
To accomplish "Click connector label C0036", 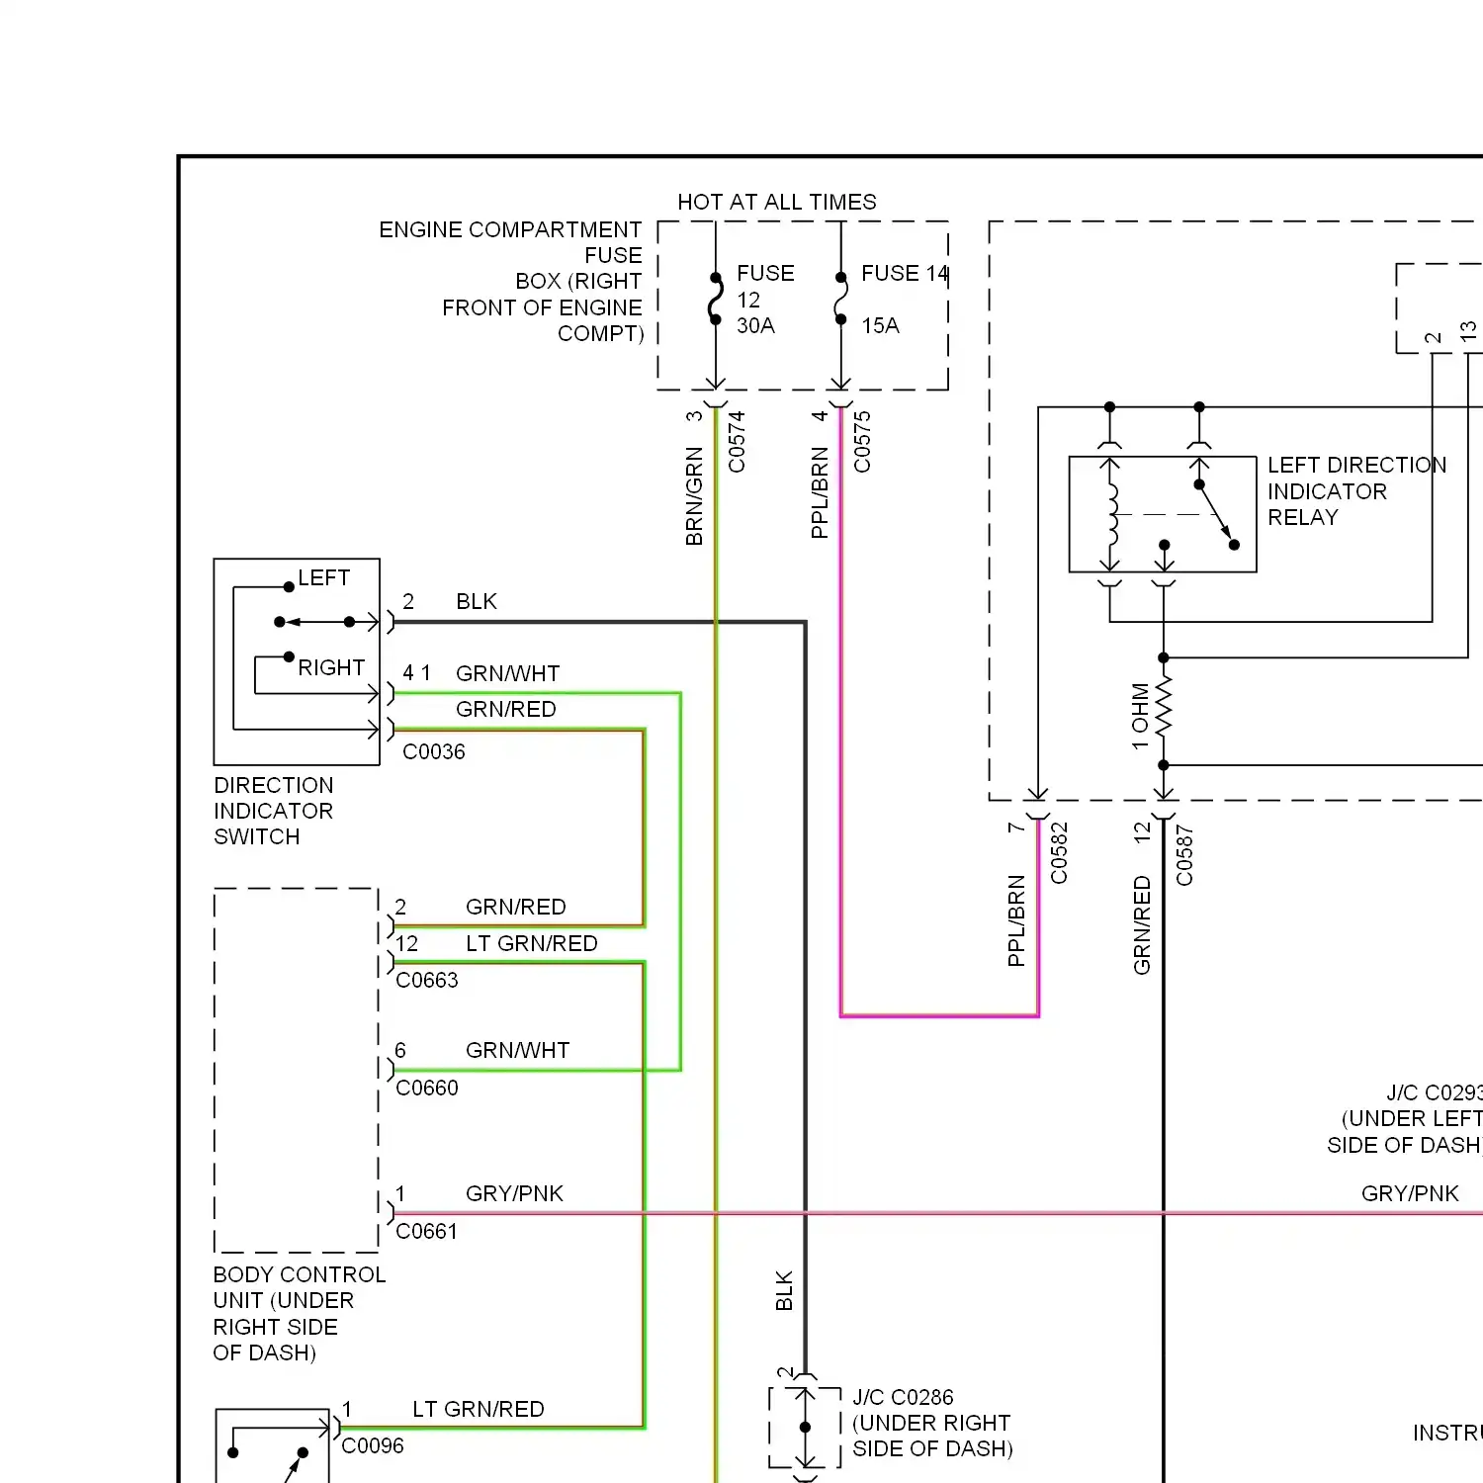I will click(434, 751).
